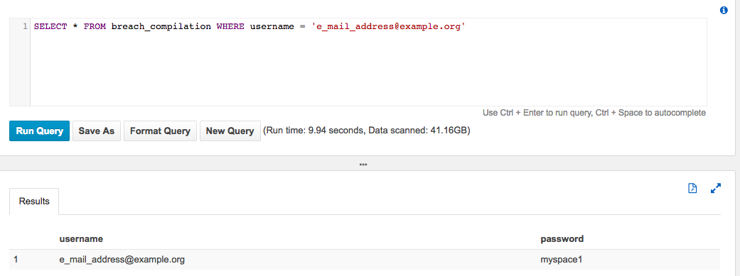This screenshot has width=740, height=276.
Task: Click line number 1 in editor gutter
Action: pos(25,26)
